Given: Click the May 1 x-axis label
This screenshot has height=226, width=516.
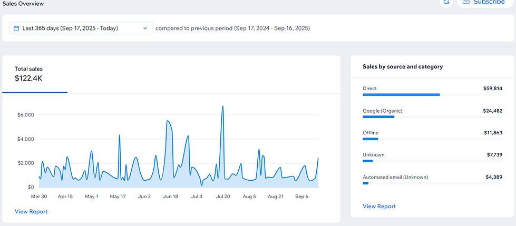Looking at the screenshot, I should pos(92,196).
